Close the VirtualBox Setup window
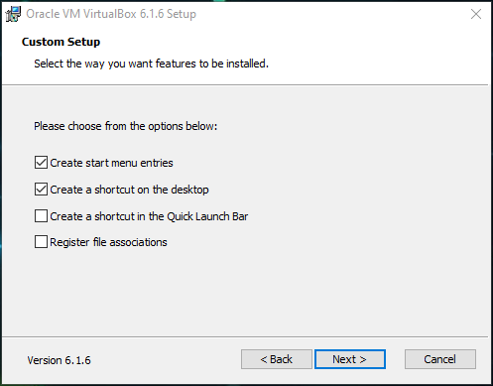The height and width of the screenshot is (386, 493). (x=476, y=14)
